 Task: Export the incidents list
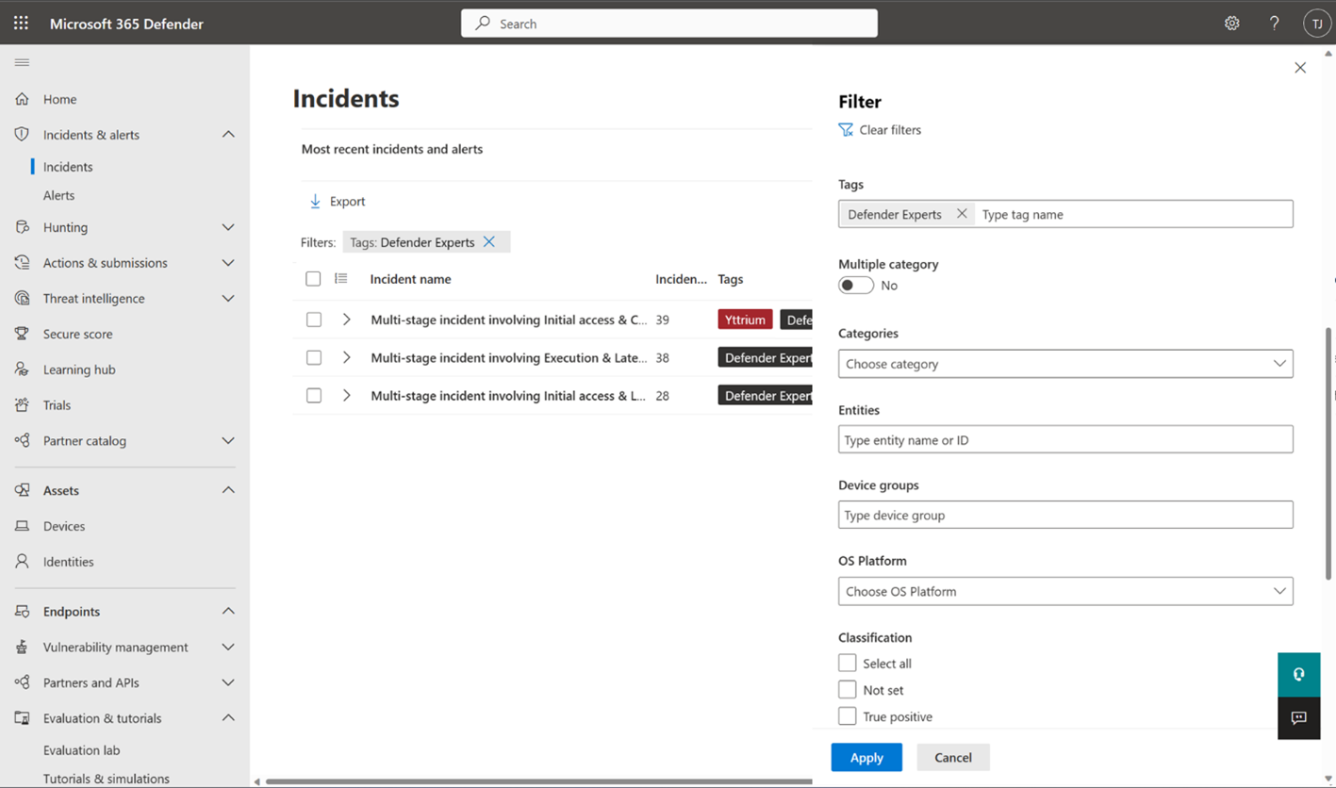click(336, 201)
